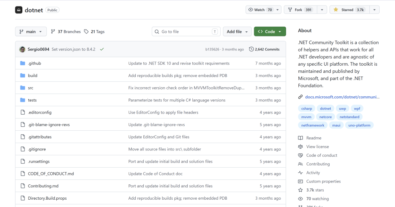Click the green Code button

point(270,31)
